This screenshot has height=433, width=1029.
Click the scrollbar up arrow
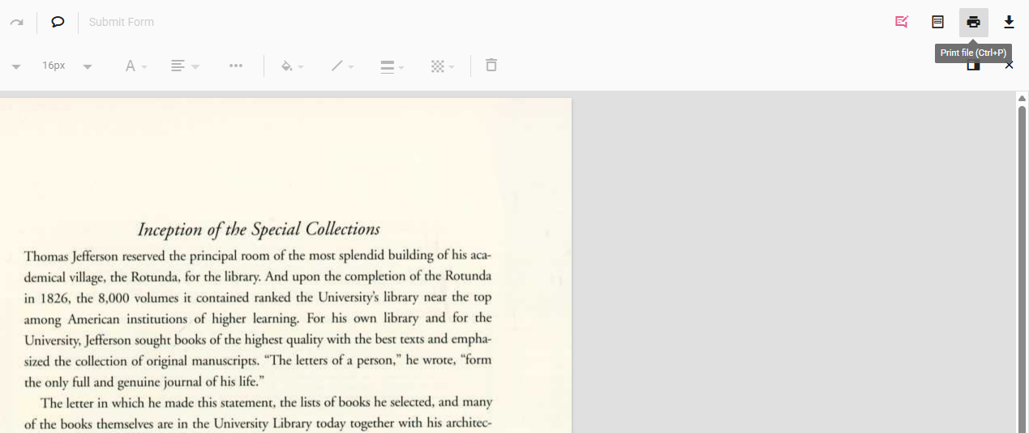[x=1022, y=98]
